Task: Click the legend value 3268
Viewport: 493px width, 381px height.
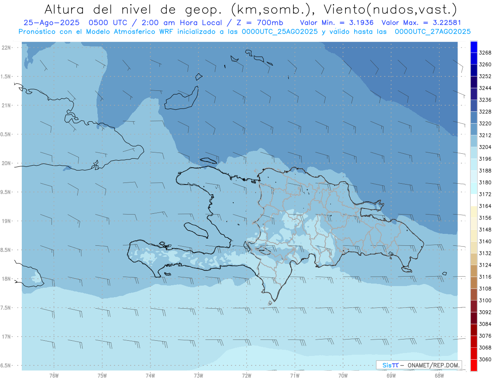Action: click(x=485, y=53)
